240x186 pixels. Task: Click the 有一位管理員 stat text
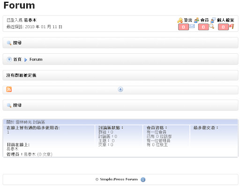coord(158,141)
